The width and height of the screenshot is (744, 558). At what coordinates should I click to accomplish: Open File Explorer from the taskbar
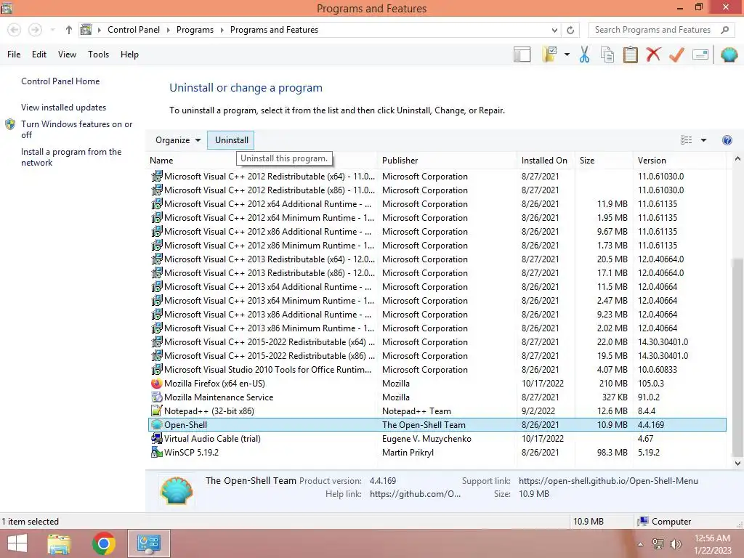pyautogui.click(x=60, y=543)
